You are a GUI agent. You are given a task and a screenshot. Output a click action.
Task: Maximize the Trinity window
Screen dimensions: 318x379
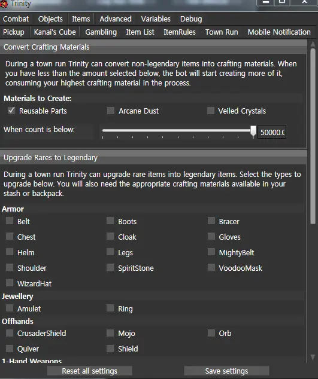[282, 2]
